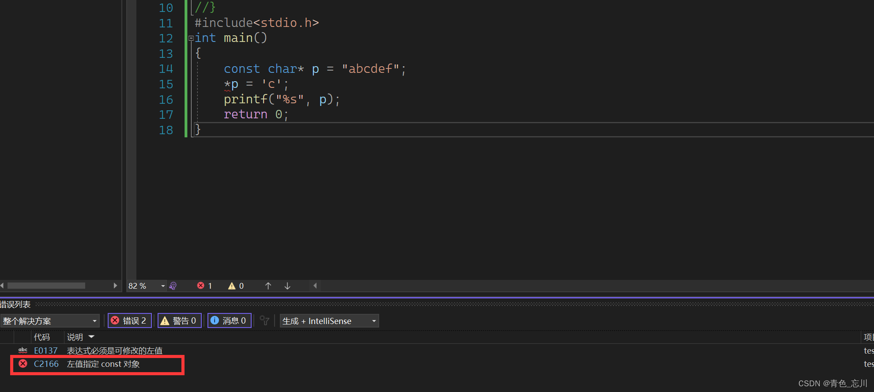
Task: Sort by the 说明 column header
Action: [75, 337]
